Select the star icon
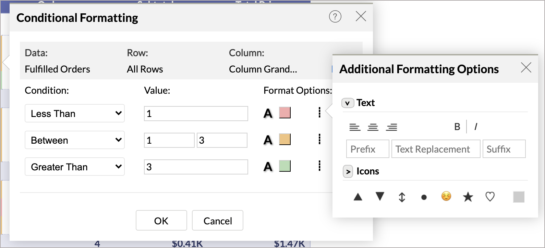Viewport: 545px width, 248px height. 468,197
